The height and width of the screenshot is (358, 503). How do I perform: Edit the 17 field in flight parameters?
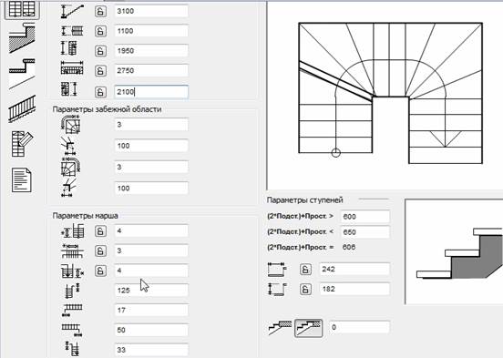151,311
